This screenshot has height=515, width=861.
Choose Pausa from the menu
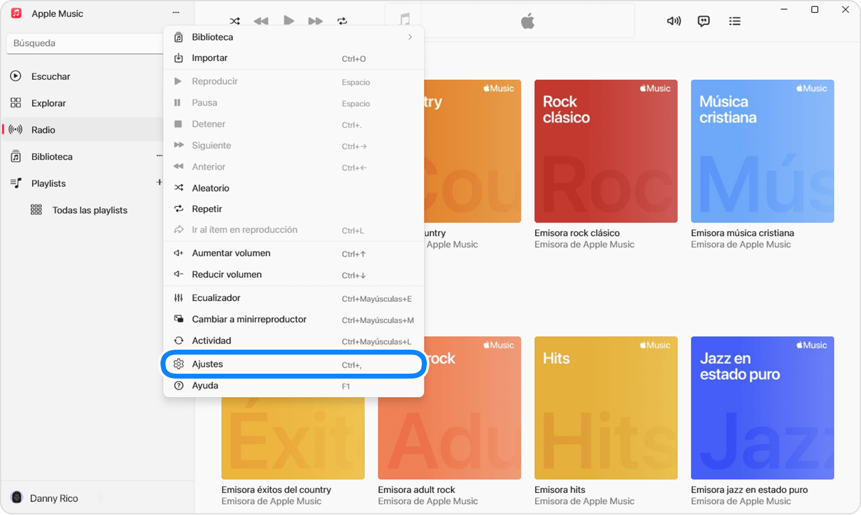click(293, 103)
